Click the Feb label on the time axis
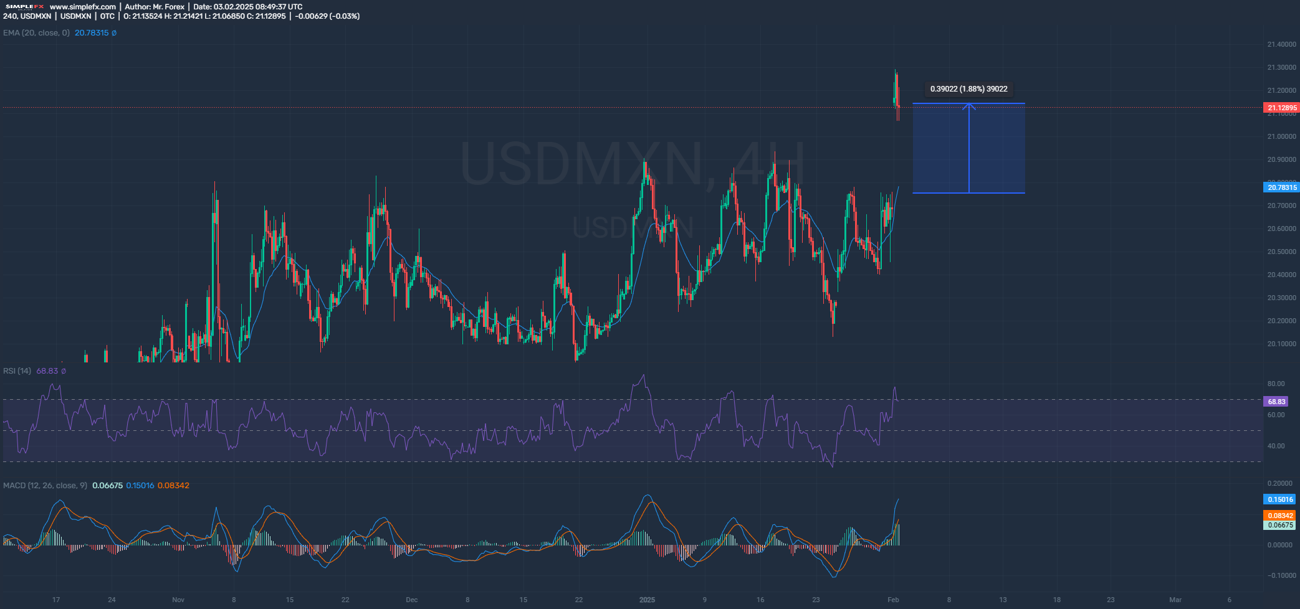 (893, 600)
